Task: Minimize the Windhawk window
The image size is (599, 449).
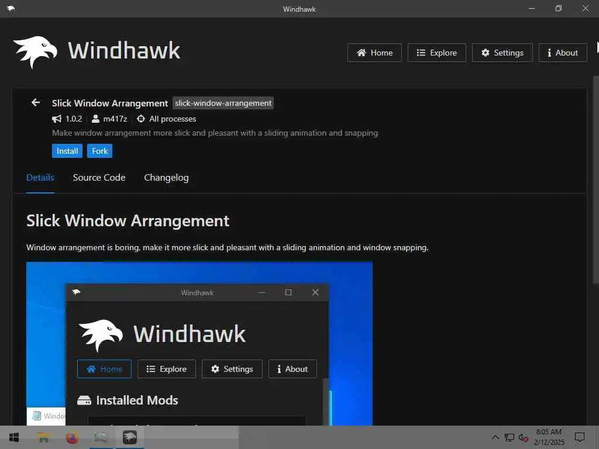Action: click(x=531, y=8)
